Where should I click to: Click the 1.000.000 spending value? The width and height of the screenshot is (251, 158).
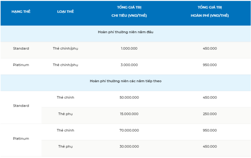129,48
